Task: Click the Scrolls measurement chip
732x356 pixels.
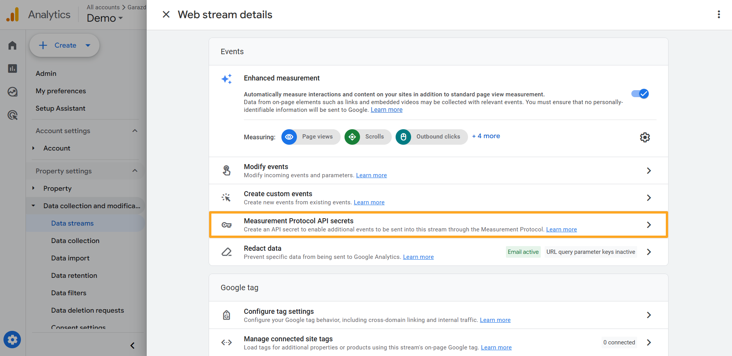Action: 367,137
